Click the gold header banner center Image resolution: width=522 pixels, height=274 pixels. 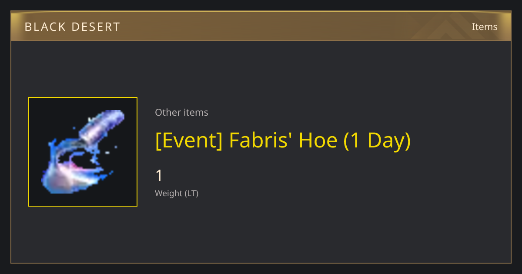click(x=261, y=26)
